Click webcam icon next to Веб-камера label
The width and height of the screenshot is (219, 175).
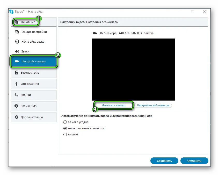point(95,33)
